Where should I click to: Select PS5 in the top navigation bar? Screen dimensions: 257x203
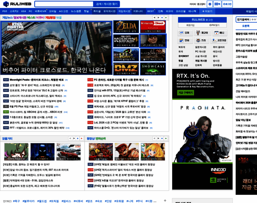(x=5, y=11)
